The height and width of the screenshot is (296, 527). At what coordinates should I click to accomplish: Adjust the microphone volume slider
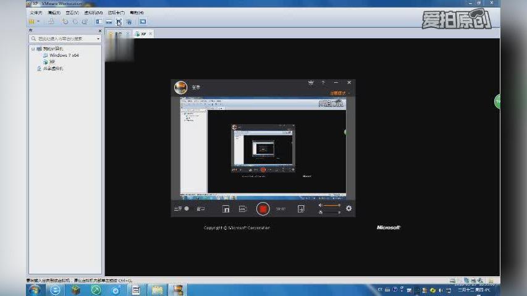tap(332, 213)
